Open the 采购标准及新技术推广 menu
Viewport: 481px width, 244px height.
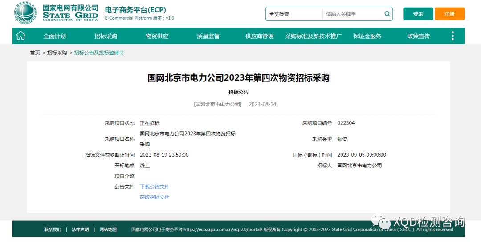(313, 36)
